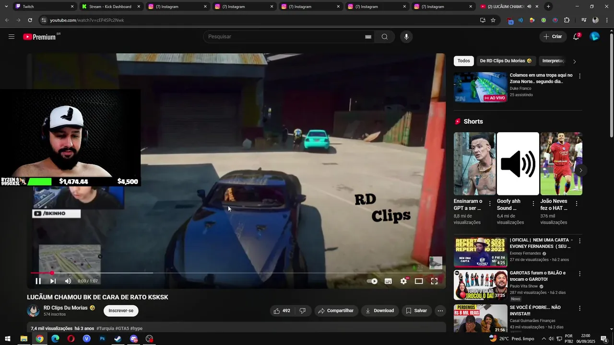Viewport: 614px width, 345px height.
Task: Open Opera browser from the taskbar
Action: click(x=71, y=339)
